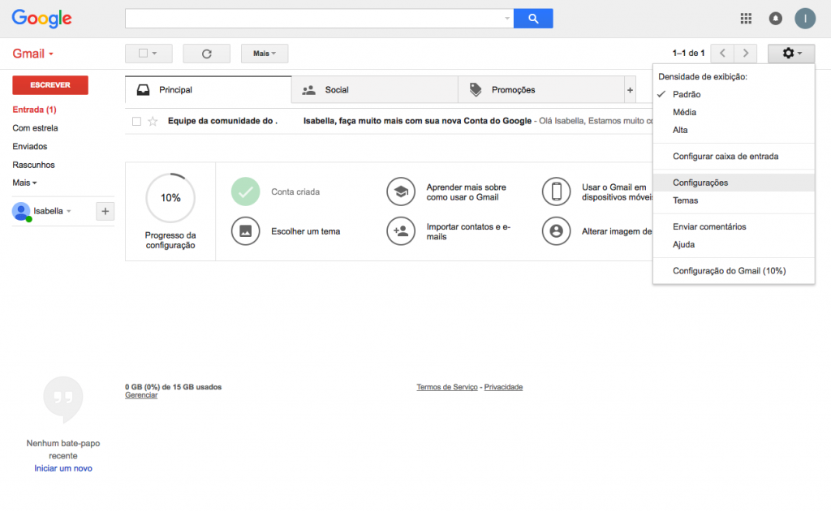The width and height of the screenshot is (831, 512).
Task: Open the Google apps grid
Action: [x=746, y=19]
